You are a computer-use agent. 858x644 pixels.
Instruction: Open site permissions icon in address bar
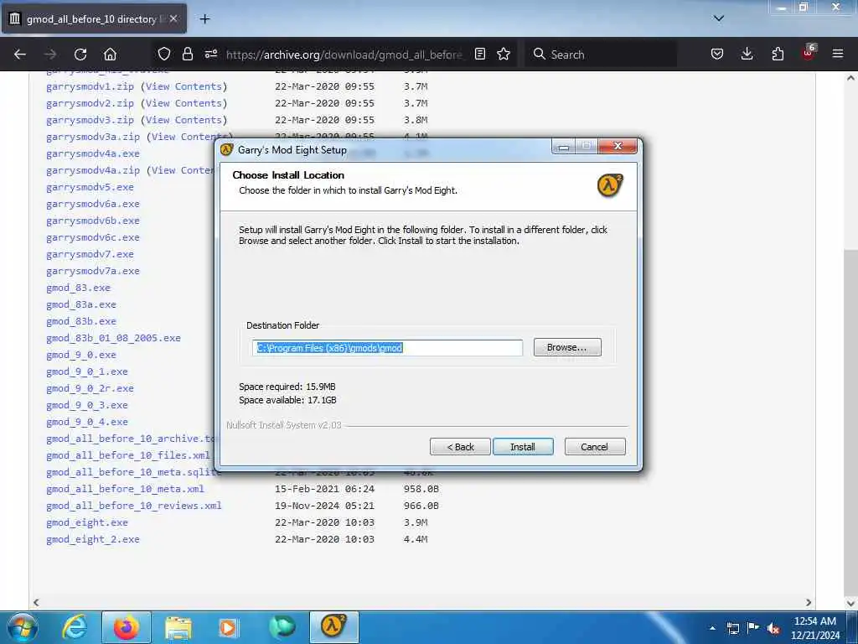tap(211, 54)
